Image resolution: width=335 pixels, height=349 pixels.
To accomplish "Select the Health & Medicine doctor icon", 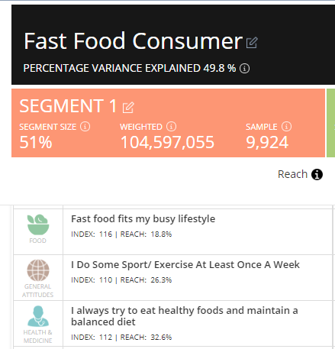I will tap(38, 316).
